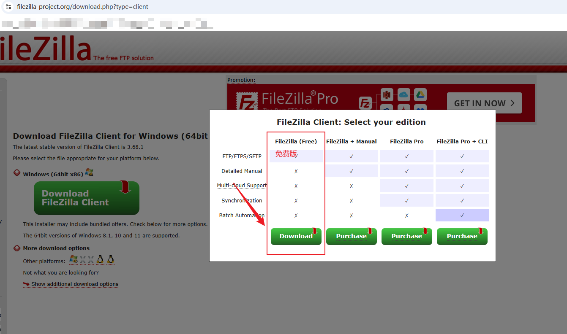This screenshot has width=567, height=334.
Task: Click the latest stable version 3.68.1 line
Action: coord(78,147)
